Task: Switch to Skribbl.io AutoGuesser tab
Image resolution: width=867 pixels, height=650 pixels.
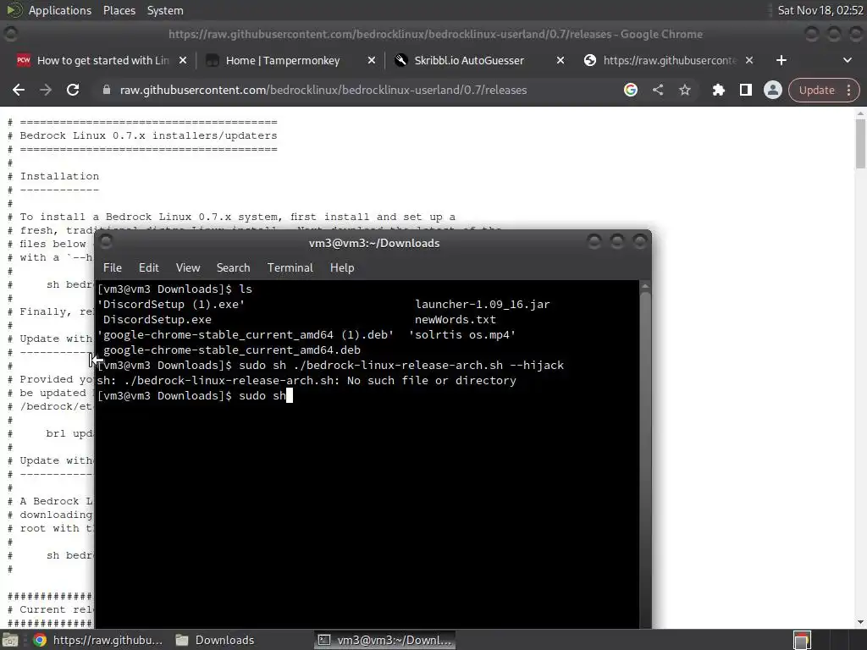Action: coord(469,60)
